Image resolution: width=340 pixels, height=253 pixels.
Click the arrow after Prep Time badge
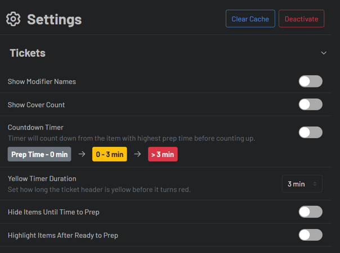pos(82,154)
